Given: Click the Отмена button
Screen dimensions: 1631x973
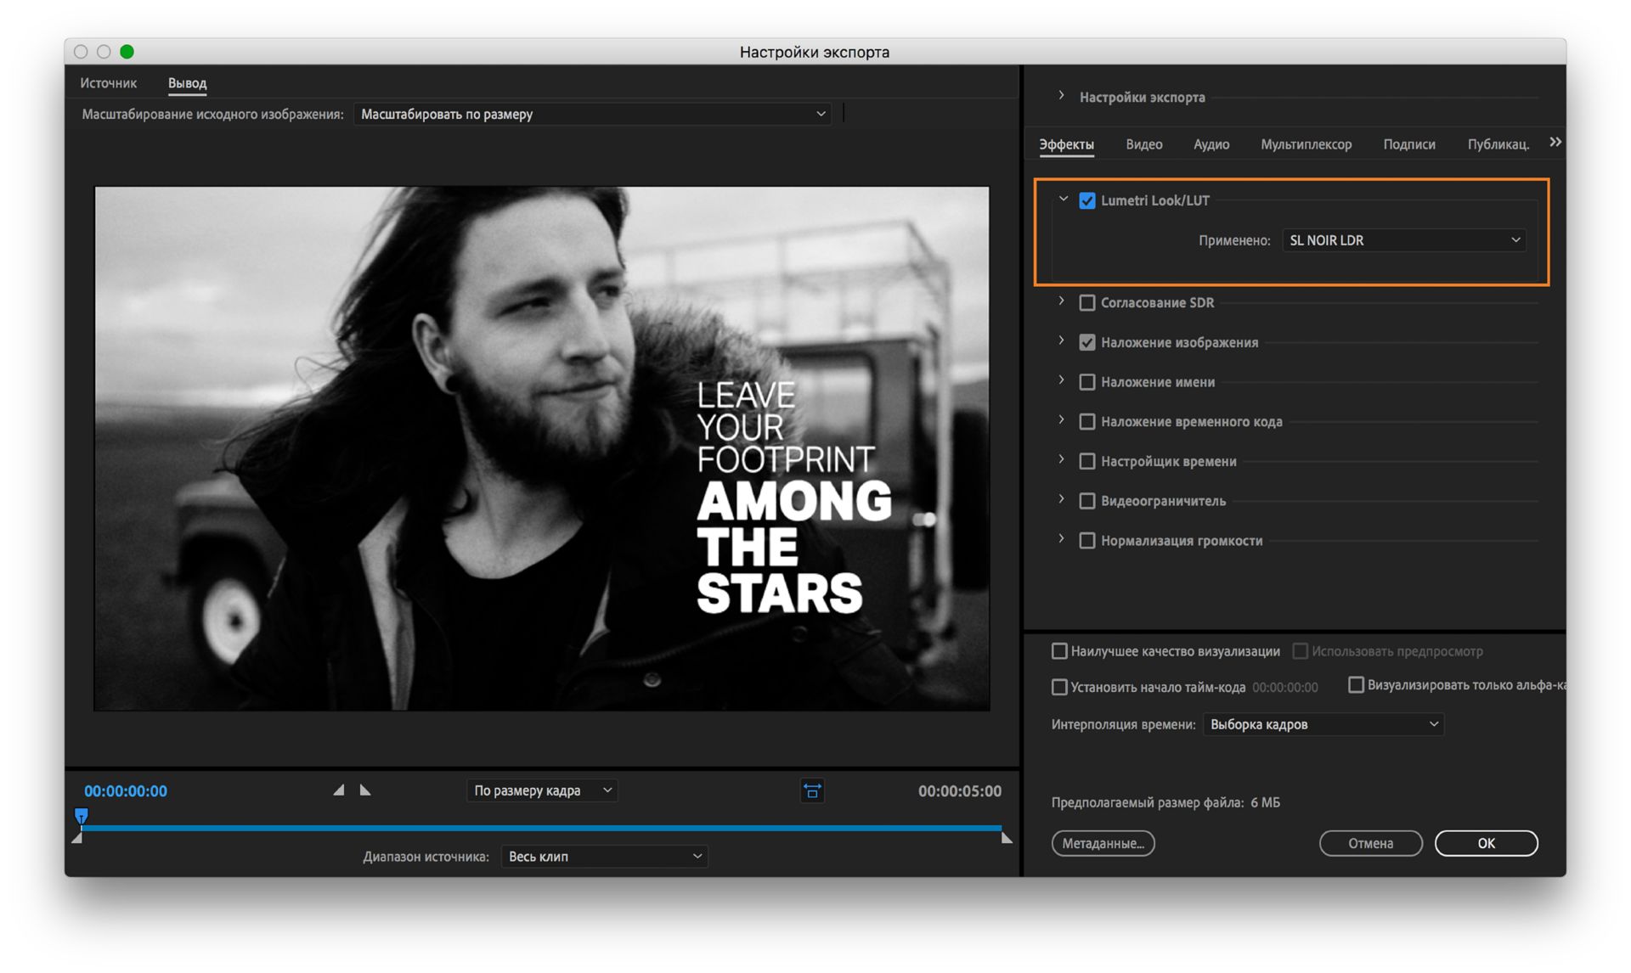Looking at the screenshot, I should pyautogui.click(x=1370, y=843).
